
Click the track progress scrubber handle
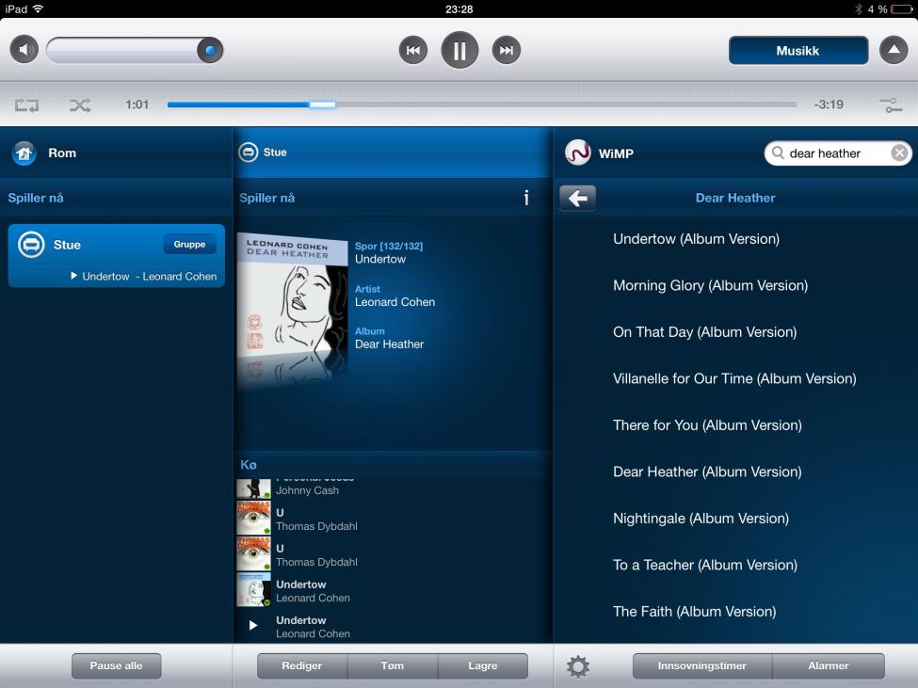(322, 104)
